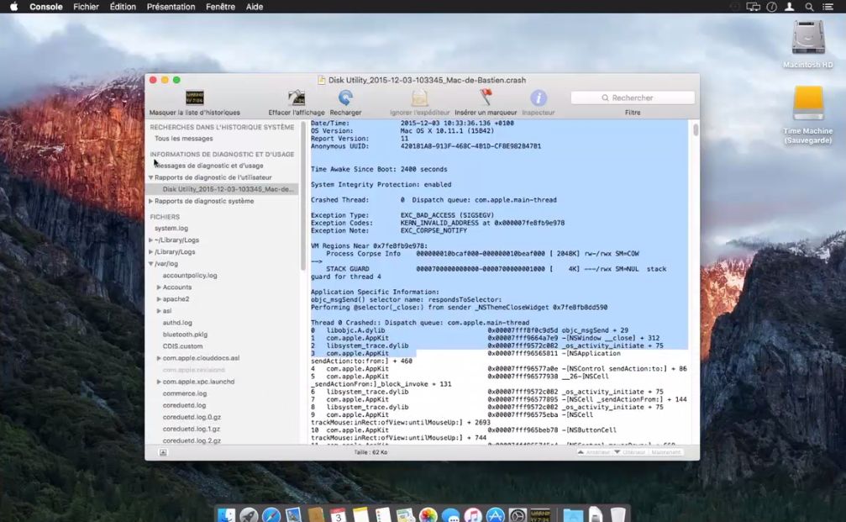
Task: Open Launchpad rocket icon in Dock
Action: tap(249, 515)
